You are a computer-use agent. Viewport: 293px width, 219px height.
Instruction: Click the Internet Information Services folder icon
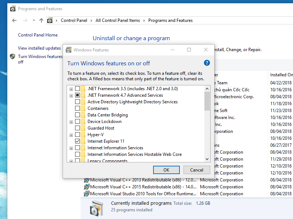[x=83, y=148]
